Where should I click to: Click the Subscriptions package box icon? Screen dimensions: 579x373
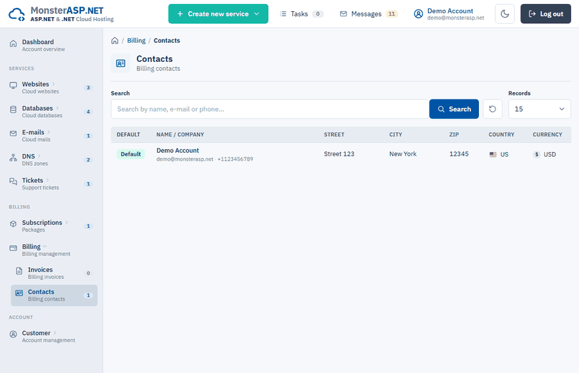[13, 224]
